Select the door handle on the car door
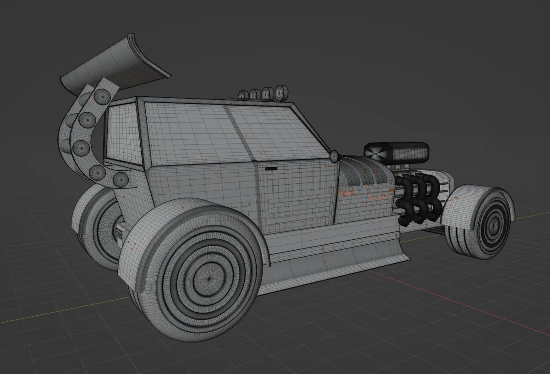This screenshot has width=550, height=374. coord(271,169)
